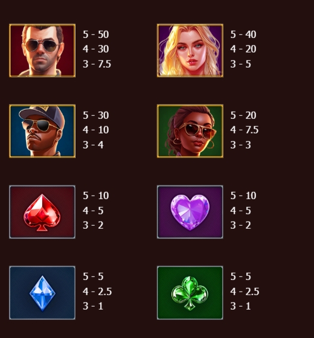Select the green club gem symbol
Viewport: 314px width, 338px height.
tap(190, 293)
